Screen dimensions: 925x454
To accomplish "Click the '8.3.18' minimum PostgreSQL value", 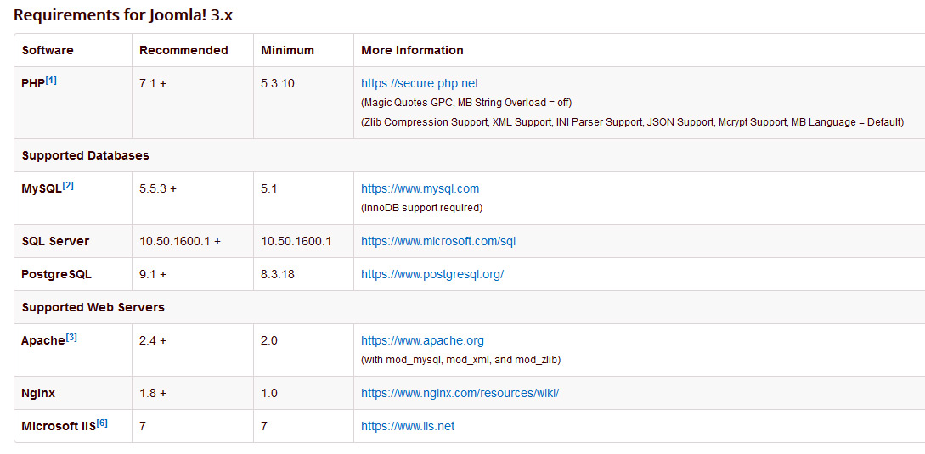I will click(277, 274).
